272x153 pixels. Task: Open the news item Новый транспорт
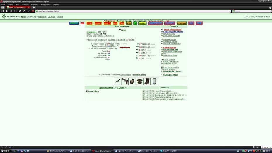coord(158,91)
